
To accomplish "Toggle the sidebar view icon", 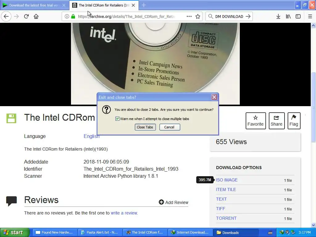I will 298,16.
